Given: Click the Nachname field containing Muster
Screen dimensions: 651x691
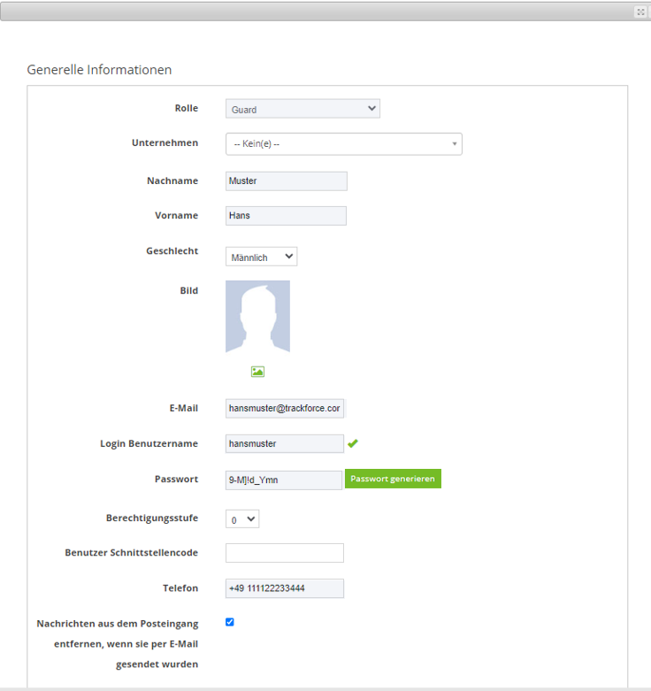Looking at the screenshot, I should click(287, 181).
